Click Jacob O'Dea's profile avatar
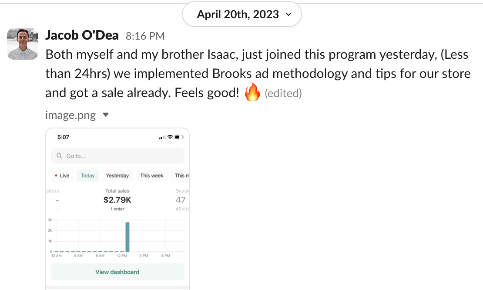 point(23,44)
